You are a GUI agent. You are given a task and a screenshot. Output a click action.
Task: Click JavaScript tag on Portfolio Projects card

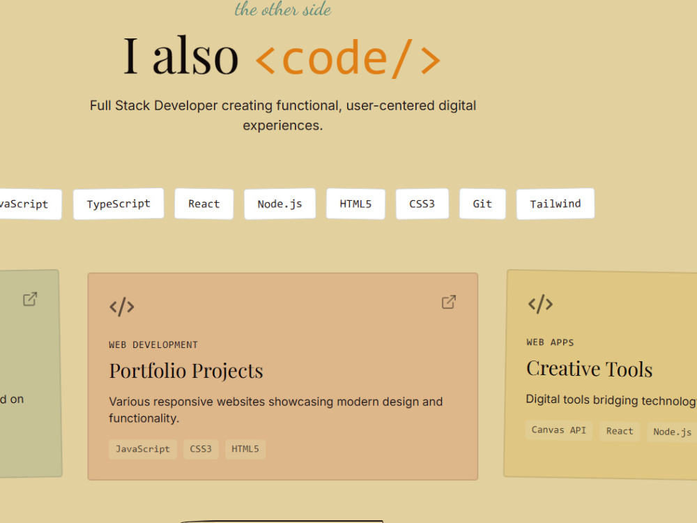[x=143, y=449]
